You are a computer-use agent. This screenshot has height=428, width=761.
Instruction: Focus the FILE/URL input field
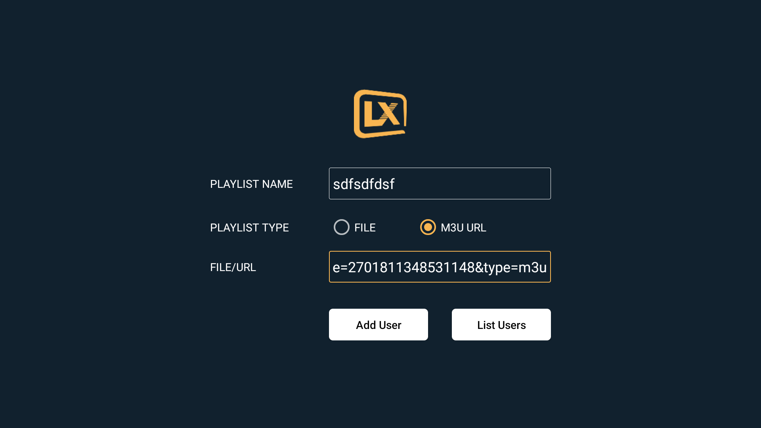(x=440, y=267)
